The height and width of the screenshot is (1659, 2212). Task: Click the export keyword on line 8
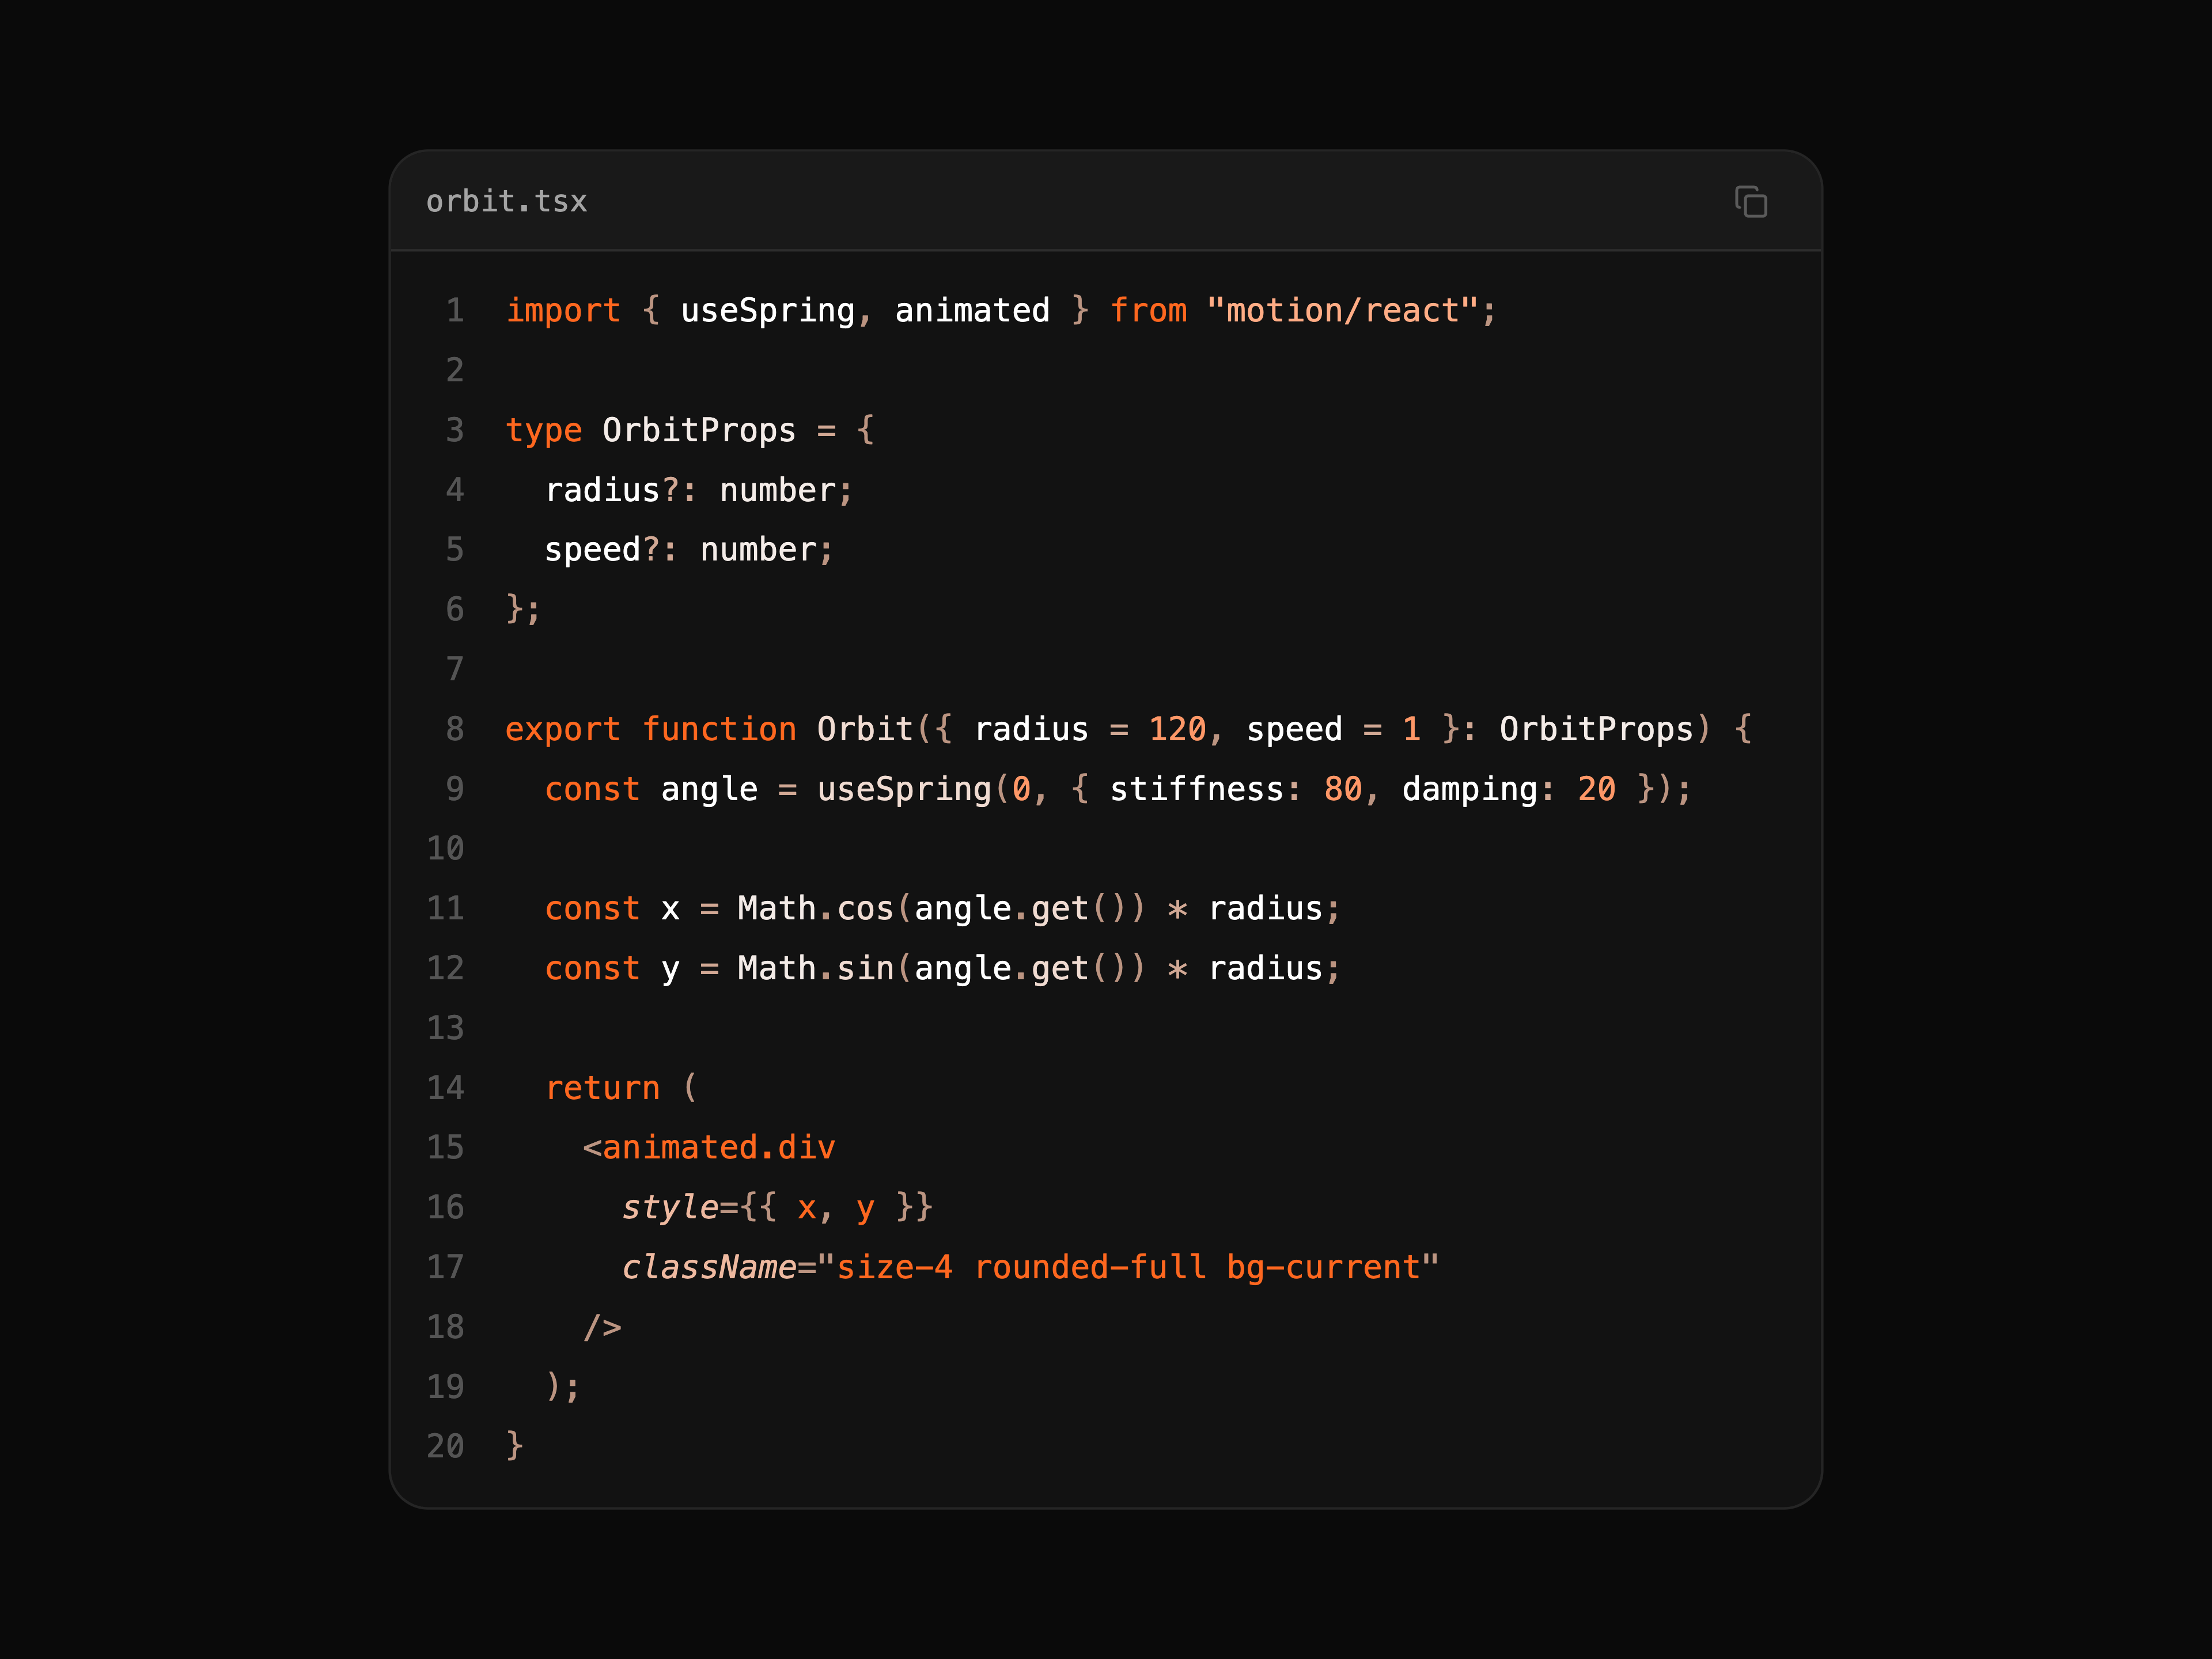pyautogui.click(x=562, y=730)
